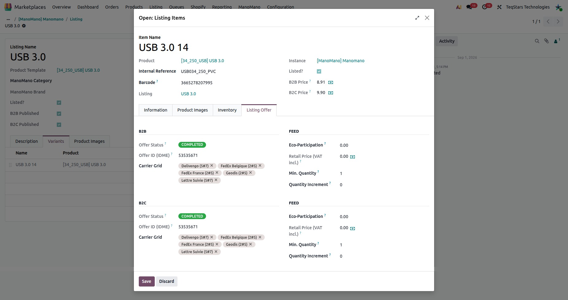Close the Listing Items dialog
The image size is (568, 300).
click(427, 18)
